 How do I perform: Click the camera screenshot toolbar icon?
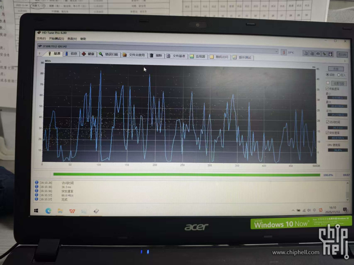[x=318, y=54]
